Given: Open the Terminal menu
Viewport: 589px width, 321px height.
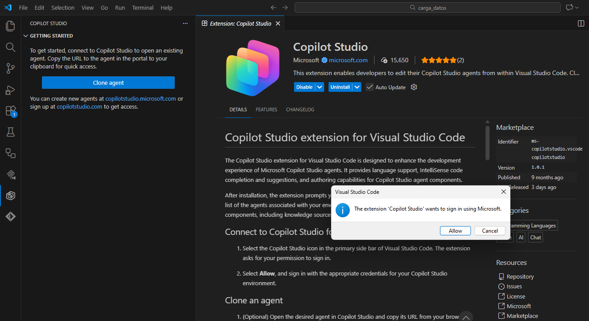Looking at the screenshot, I should [x=142, y=8].
